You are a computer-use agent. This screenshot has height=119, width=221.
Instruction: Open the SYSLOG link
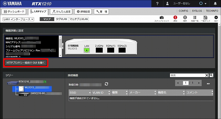click(197, 11)
